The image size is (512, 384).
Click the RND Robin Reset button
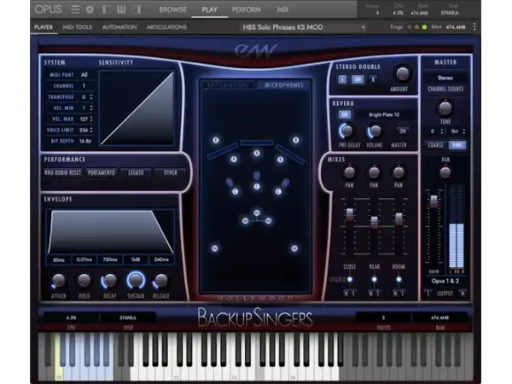point(62,172)
